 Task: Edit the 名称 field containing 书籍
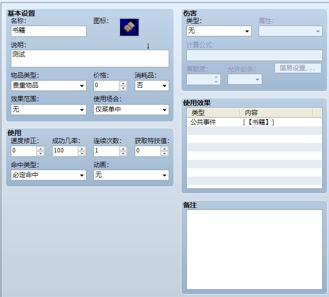click(x=49, y=31)
